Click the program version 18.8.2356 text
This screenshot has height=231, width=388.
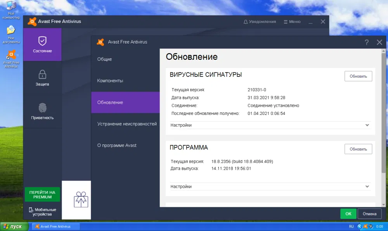pyautogui.click(x=242, y=162)
